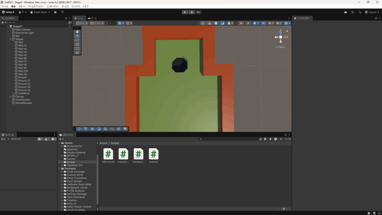Open the BallController script asset

point(108,154)
